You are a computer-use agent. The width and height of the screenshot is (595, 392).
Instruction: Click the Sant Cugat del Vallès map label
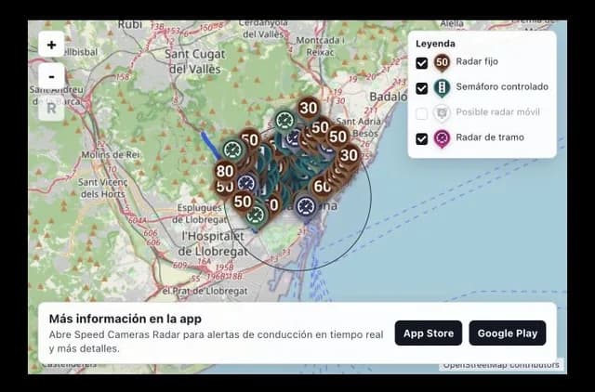(195, 61)
